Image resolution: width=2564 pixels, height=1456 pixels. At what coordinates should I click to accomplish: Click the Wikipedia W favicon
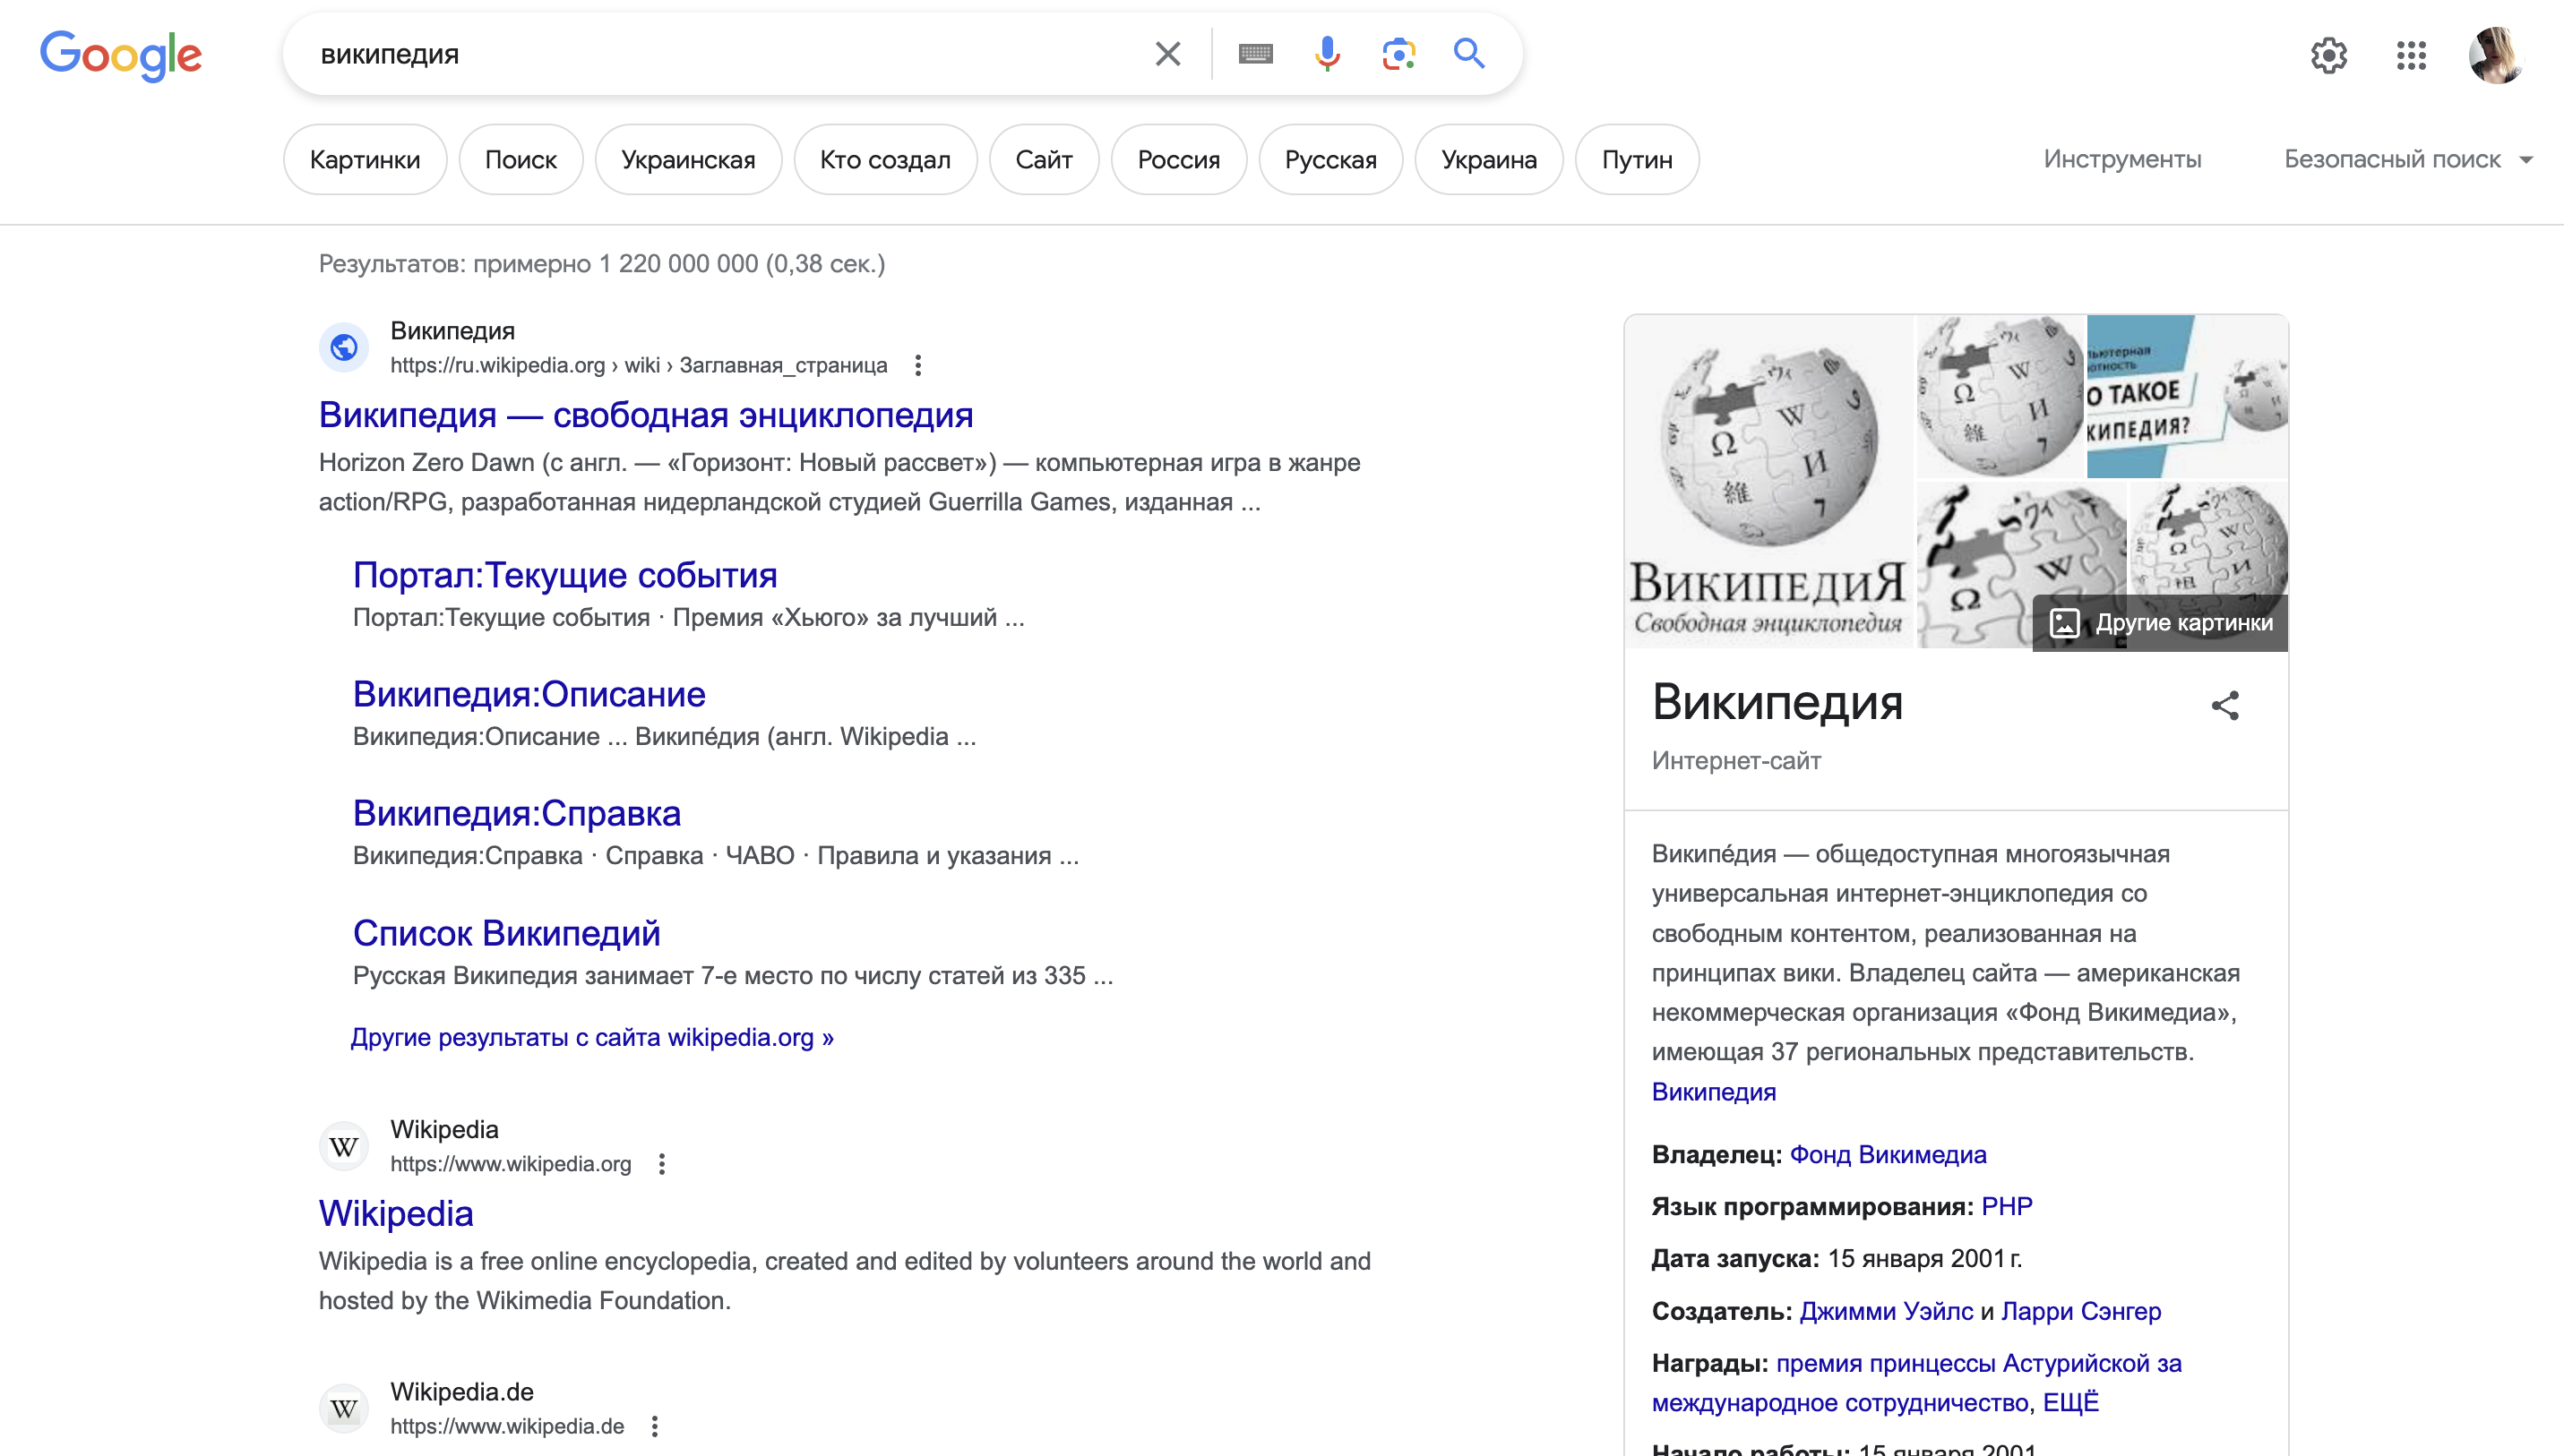[343, 1145]
